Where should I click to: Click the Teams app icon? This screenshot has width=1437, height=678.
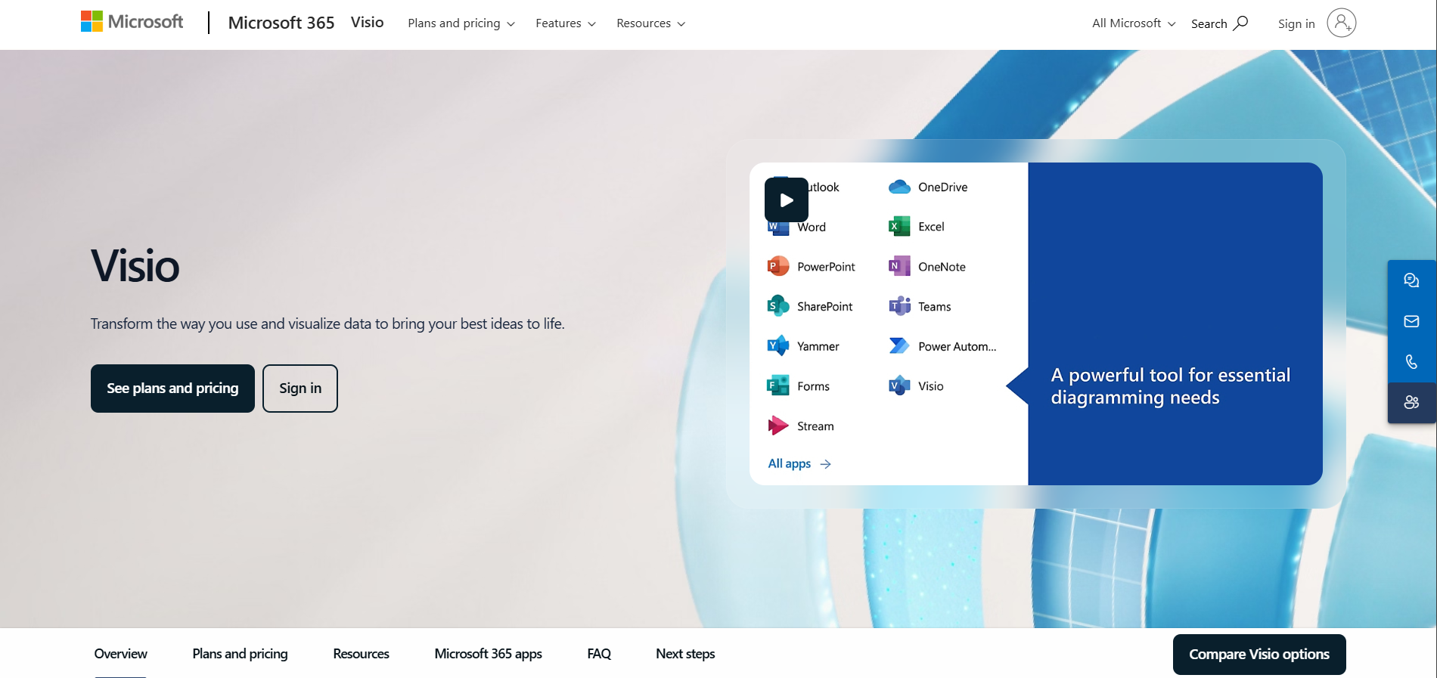click(x=899, y=306)
